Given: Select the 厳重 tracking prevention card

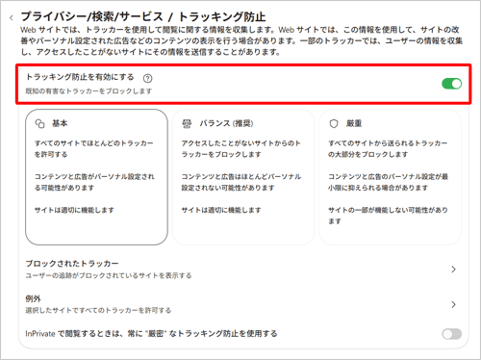Looking at the screenshot, I should coord(391,177).
